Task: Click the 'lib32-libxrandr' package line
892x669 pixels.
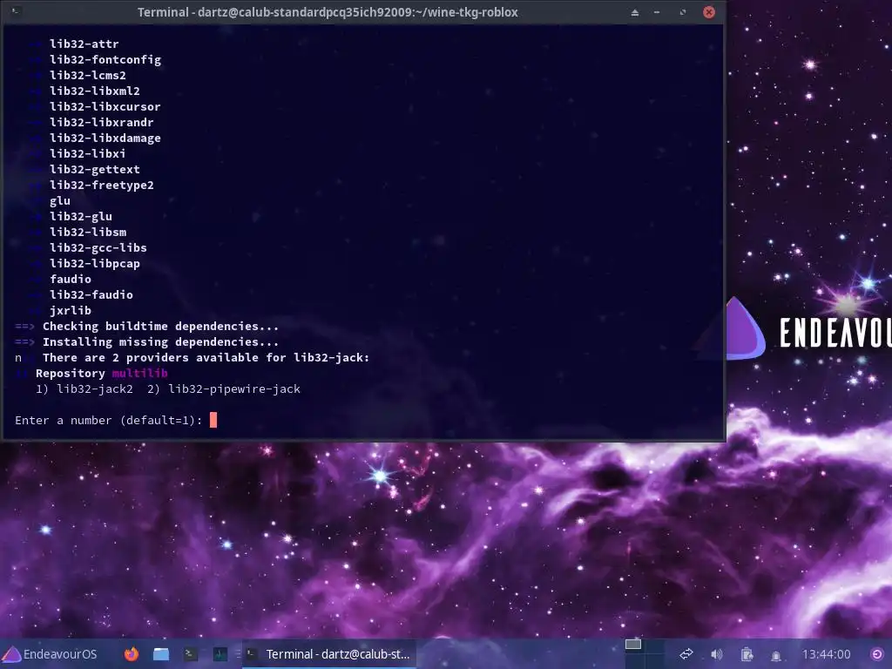Action: (x=101, y=122)
